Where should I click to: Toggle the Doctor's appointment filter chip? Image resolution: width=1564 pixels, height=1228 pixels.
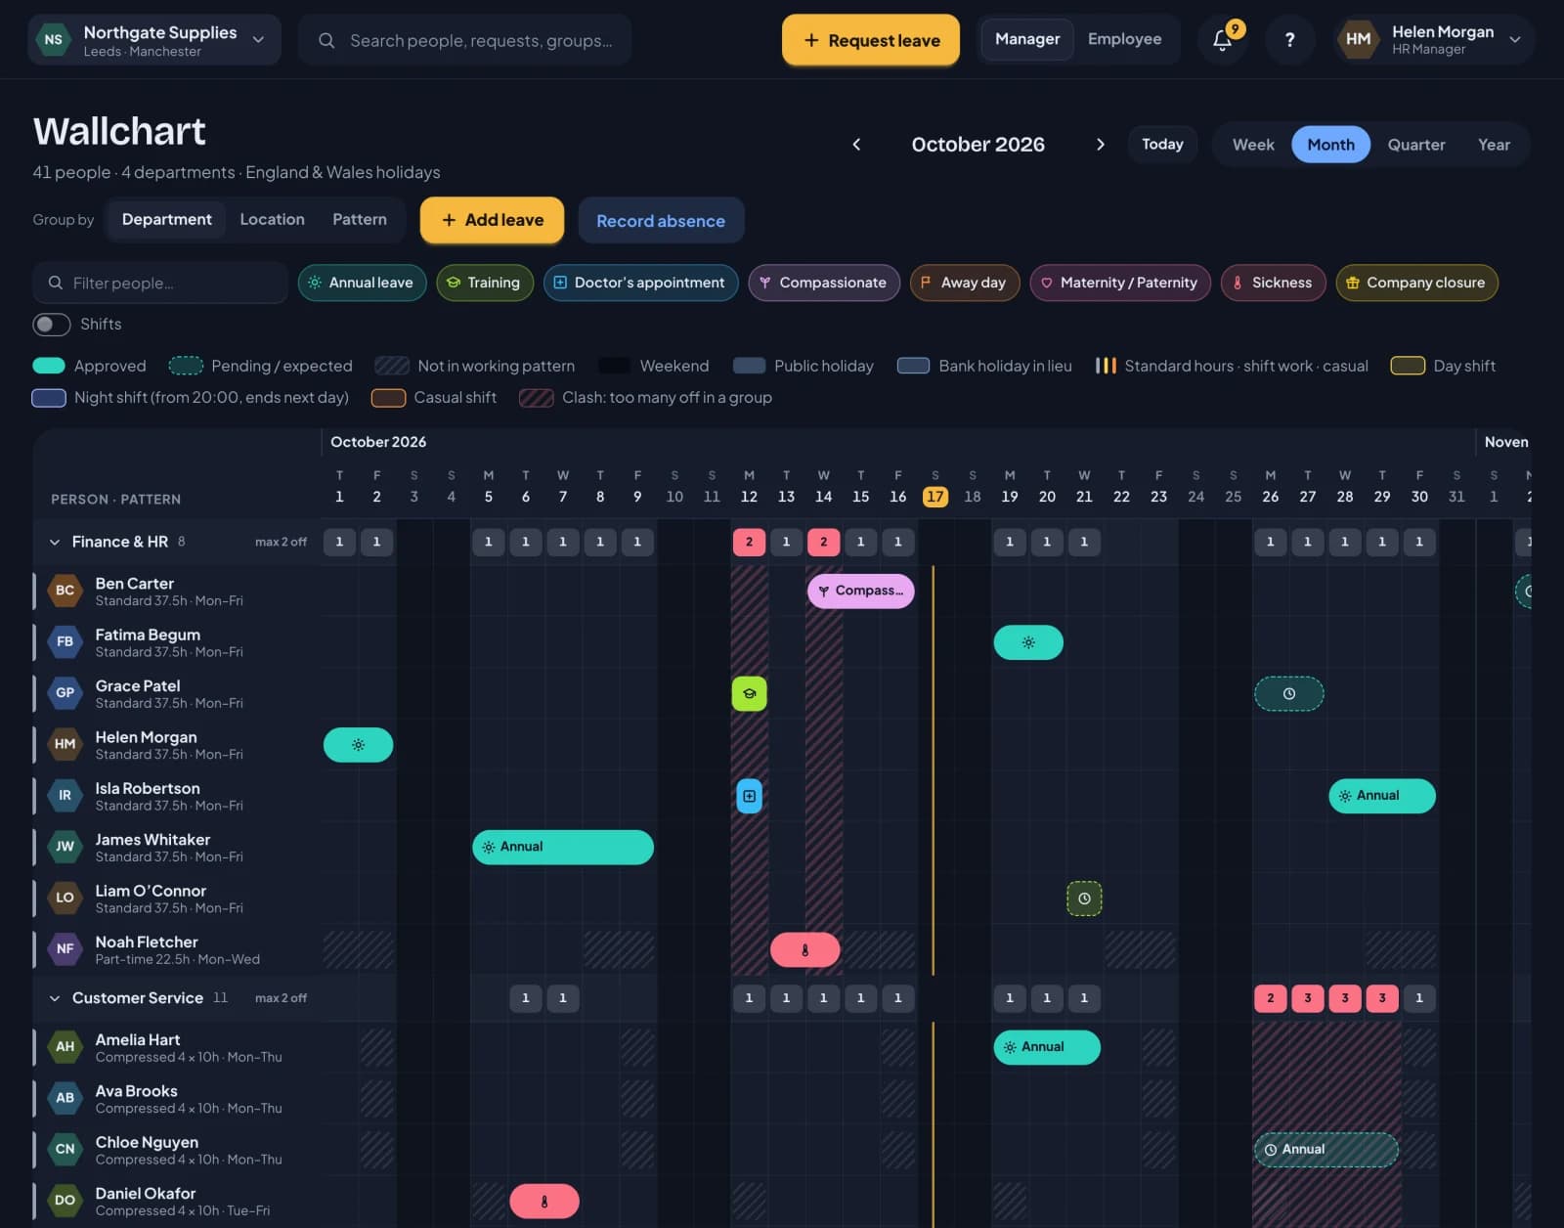(x=640, y=283)
